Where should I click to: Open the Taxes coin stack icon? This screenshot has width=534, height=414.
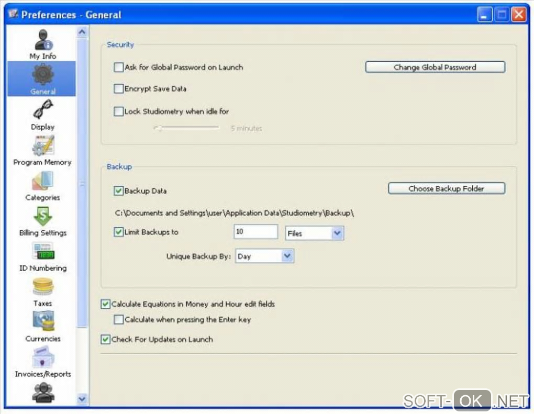coord(43,287)
